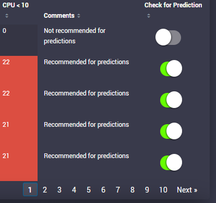Image resolution: width=216 pixels, height=203 pixels.
Task: Click the red cell showing first 22 value
Action: 19,71
